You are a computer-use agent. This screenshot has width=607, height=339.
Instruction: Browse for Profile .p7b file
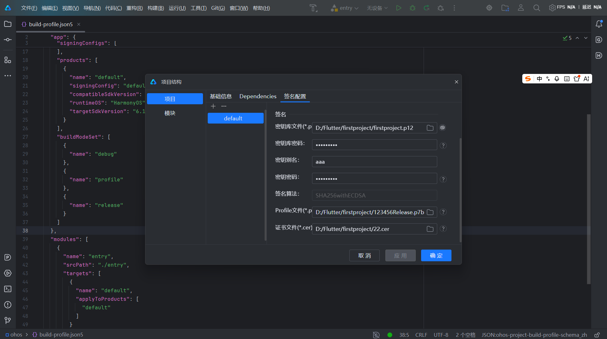point(430,212)
